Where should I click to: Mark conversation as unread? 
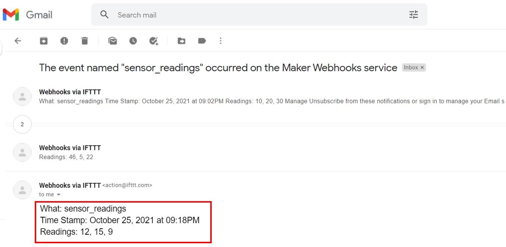(112, 41)
